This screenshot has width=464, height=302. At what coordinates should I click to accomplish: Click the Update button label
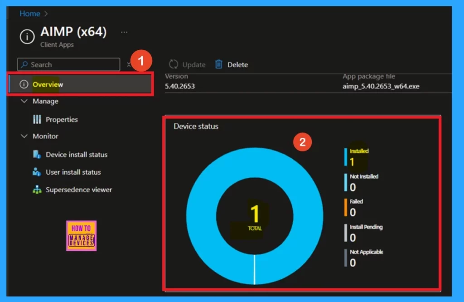coord(194,64)
